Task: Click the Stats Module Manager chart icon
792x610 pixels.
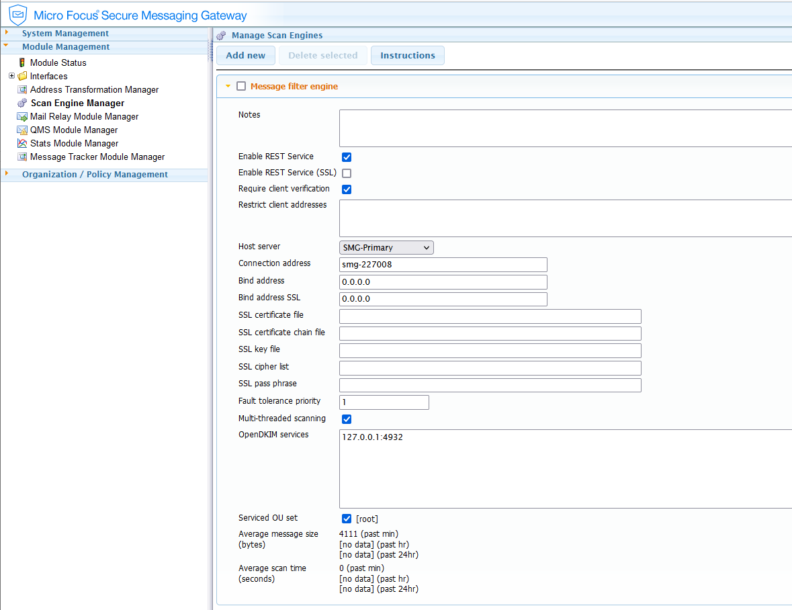Action: (22, 144)
